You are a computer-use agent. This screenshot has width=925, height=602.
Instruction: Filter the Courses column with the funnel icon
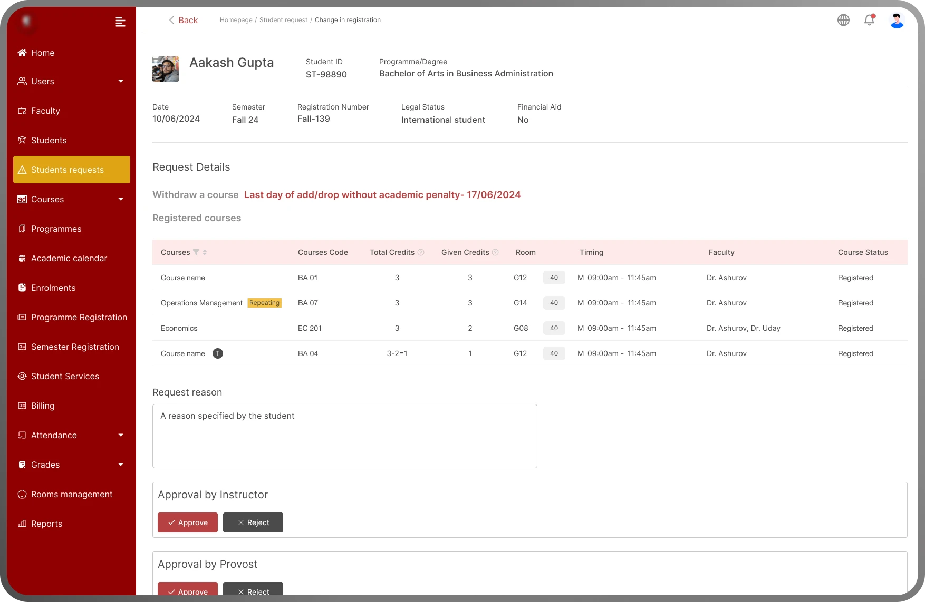pyautogui.click(x=196, y=252)
